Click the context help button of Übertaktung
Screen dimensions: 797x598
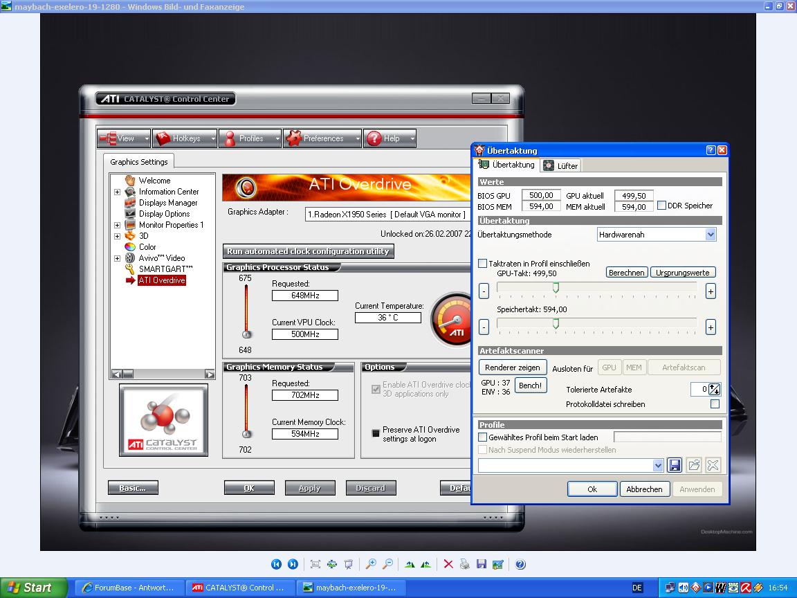[x=711, y=150]
